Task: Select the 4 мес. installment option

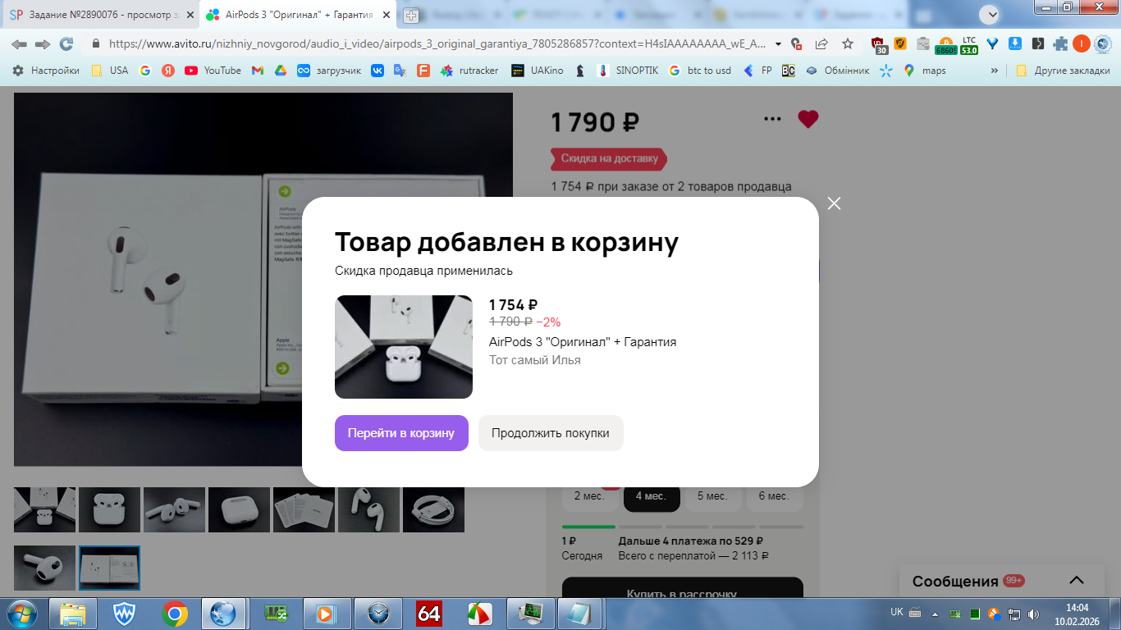Action: (652, 496)
